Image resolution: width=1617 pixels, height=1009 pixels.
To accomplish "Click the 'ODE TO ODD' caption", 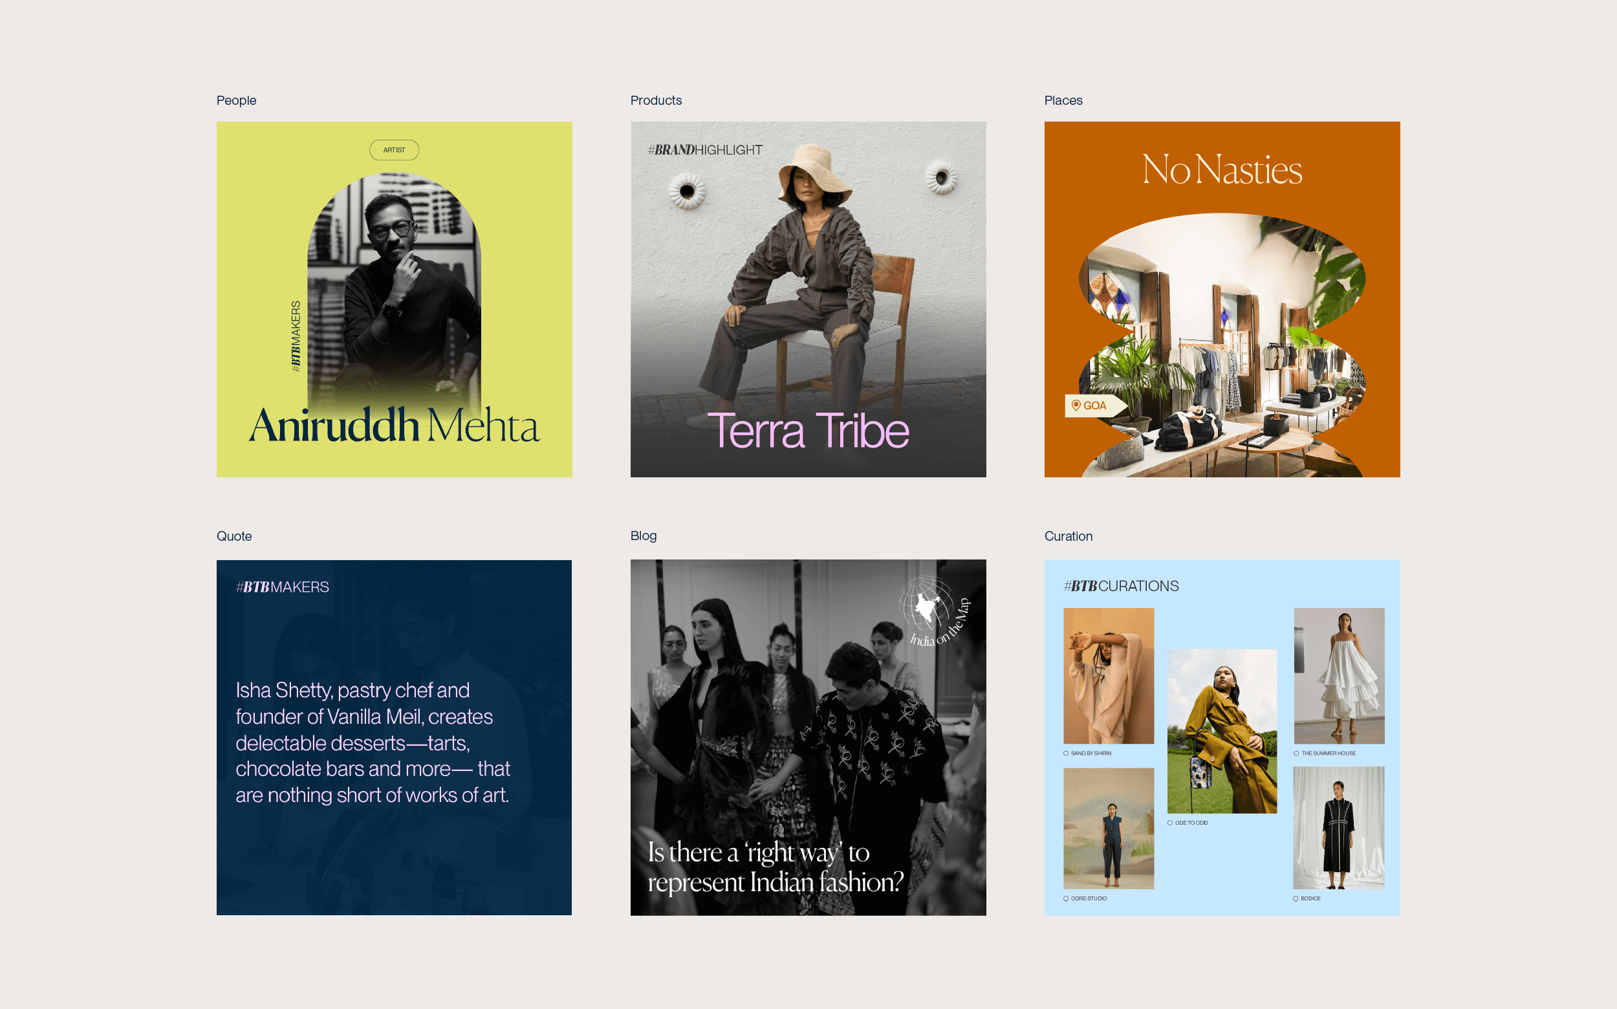I will pos(1191,823).
